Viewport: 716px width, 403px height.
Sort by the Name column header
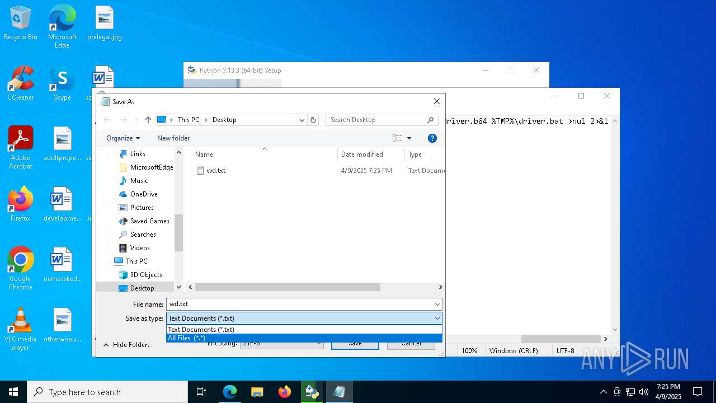click(204, 154)
